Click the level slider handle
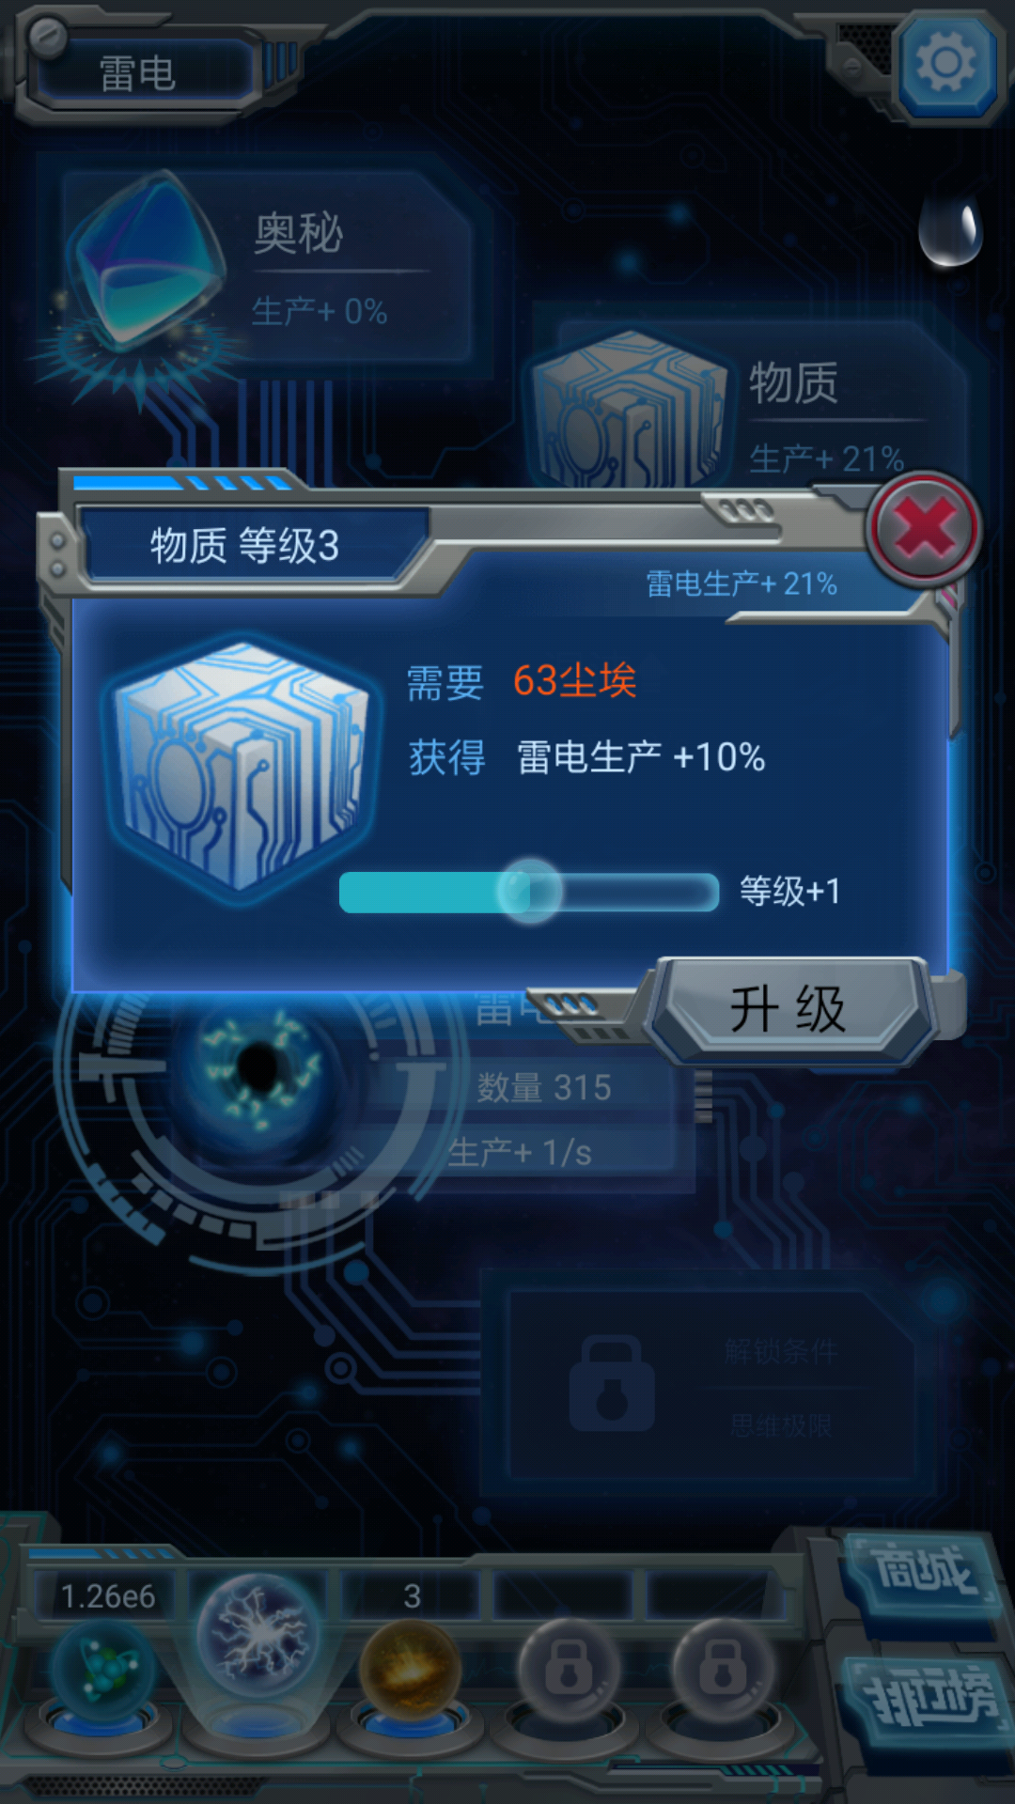Viewport: 1015px width, 1804px height. [529, 891]
